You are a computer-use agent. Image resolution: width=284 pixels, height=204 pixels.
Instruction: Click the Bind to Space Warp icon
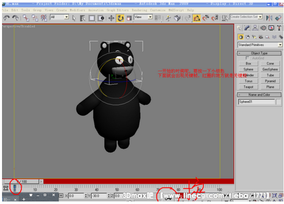coord(44,18)
